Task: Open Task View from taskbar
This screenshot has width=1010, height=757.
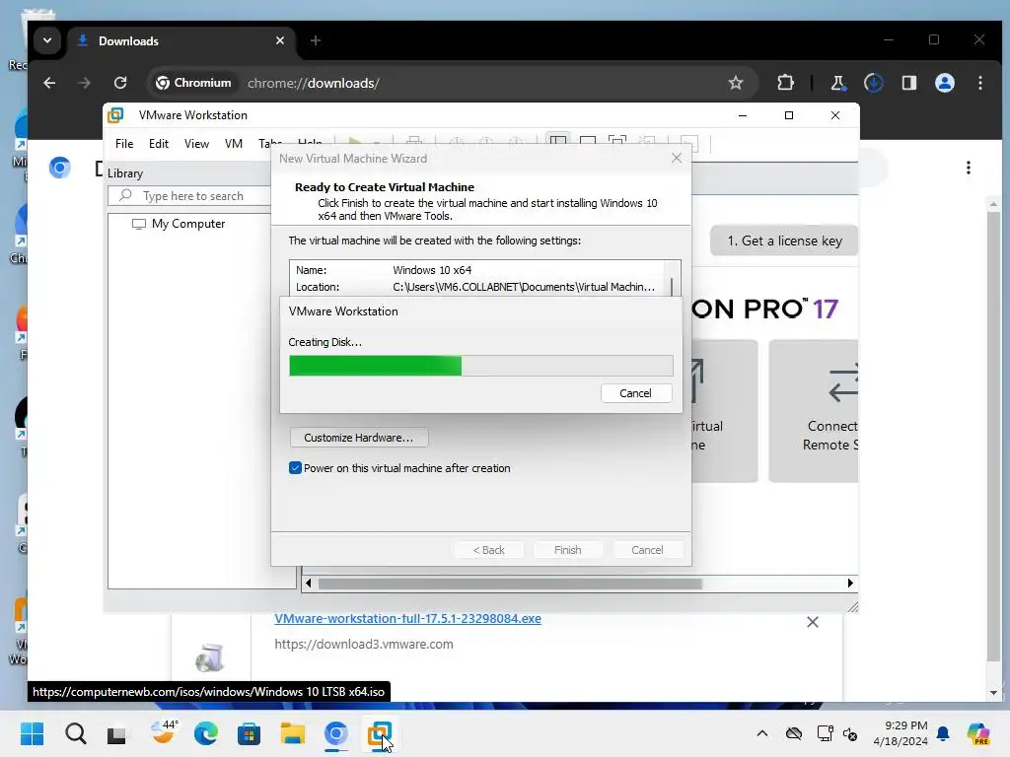Action: pyautogui.click(x=117, y=733)
